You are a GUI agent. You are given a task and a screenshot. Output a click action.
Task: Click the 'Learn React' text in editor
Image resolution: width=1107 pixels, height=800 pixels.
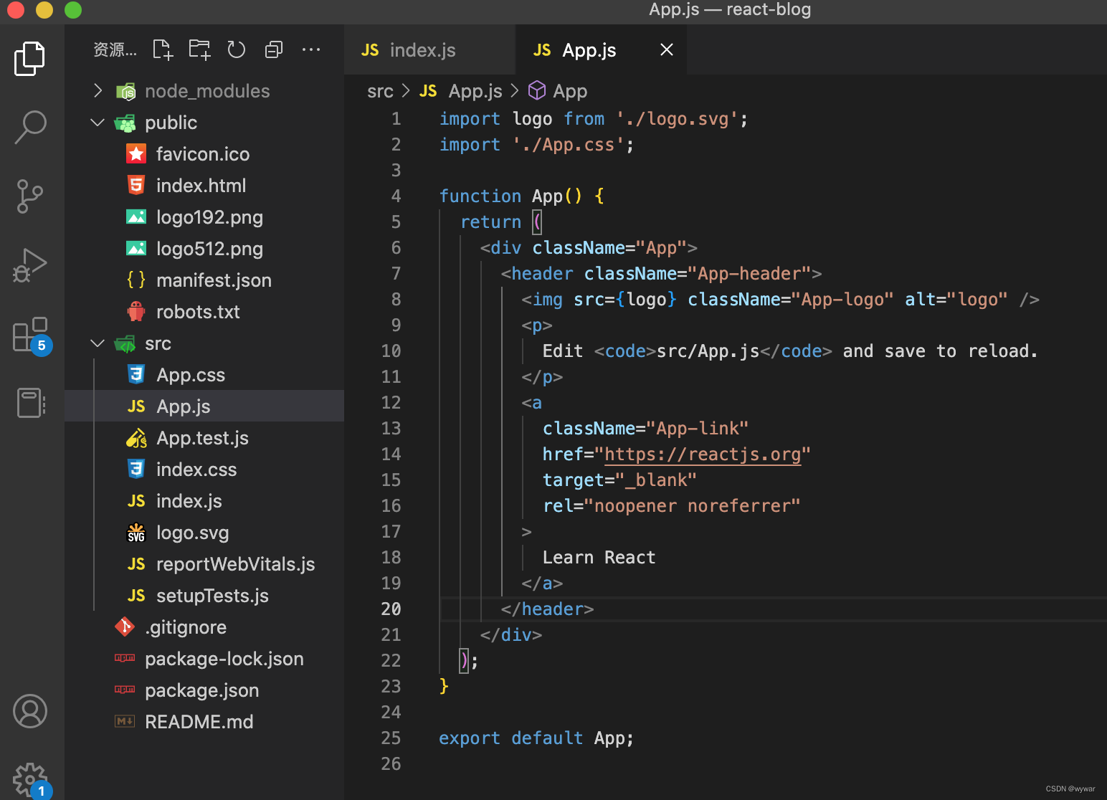pyautogui.click(x=599, y=558)
